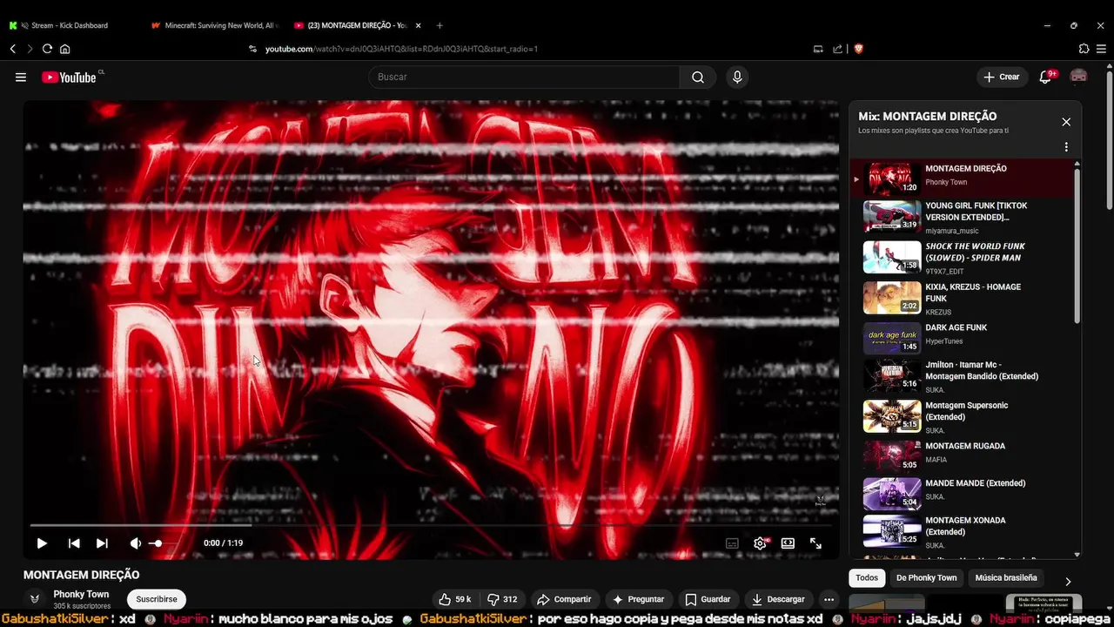Switch to the Minecraft: Surviving New World tab
The height and width of the screenshot is (627, 1114).
point(214,25)
